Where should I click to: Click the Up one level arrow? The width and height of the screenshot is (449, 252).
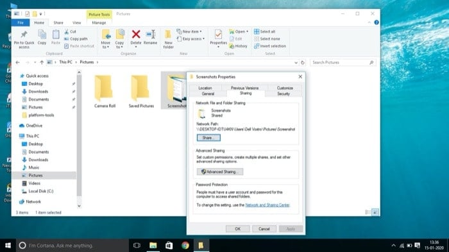click(x=42, y=62)
